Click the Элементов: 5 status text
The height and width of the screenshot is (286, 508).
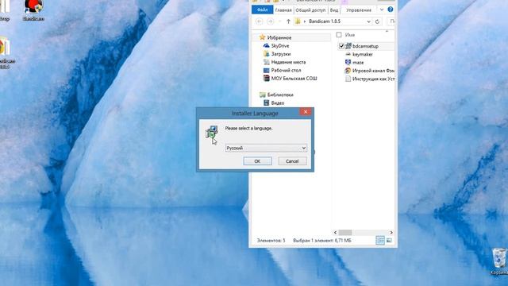[x=271, y=240]
